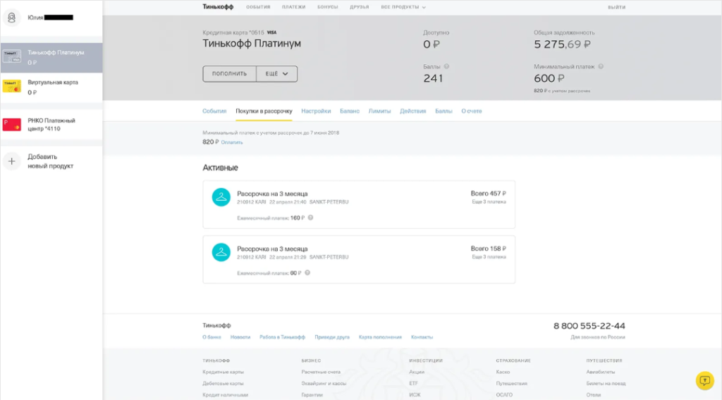Click the yellow chat support icon
The image size is (722, 400).
click(x=704, y=381)
